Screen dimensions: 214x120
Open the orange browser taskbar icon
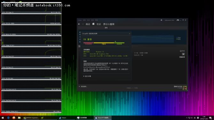point(14,118)
